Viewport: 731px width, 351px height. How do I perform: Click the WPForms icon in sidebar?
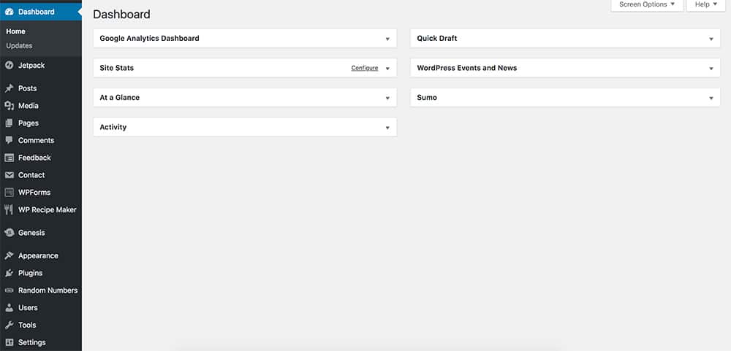pyautogui.click(x=9, y=192)
